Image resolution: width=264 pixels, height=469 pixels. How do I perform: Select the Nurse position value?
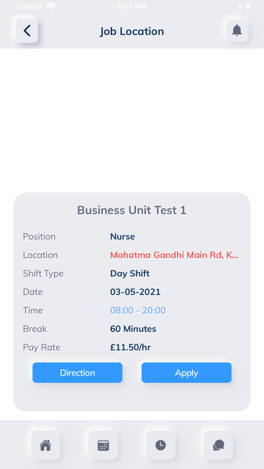pyautogui.click(x=123, y=237)
